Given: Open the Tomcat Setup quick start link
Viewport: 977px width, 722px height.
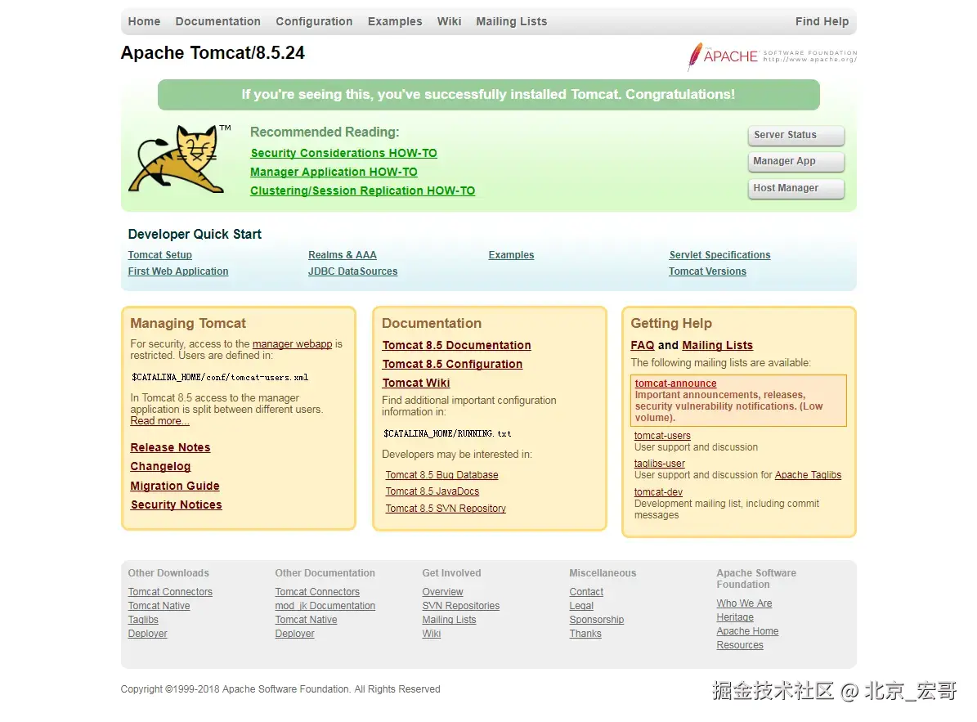Looking at the screenshot, I should click(x=160, y=255).
